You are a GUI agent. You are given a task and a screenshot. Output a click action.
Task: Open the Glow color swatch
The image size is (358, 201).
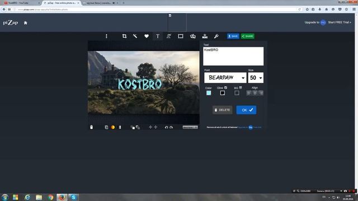pos(223,93)
